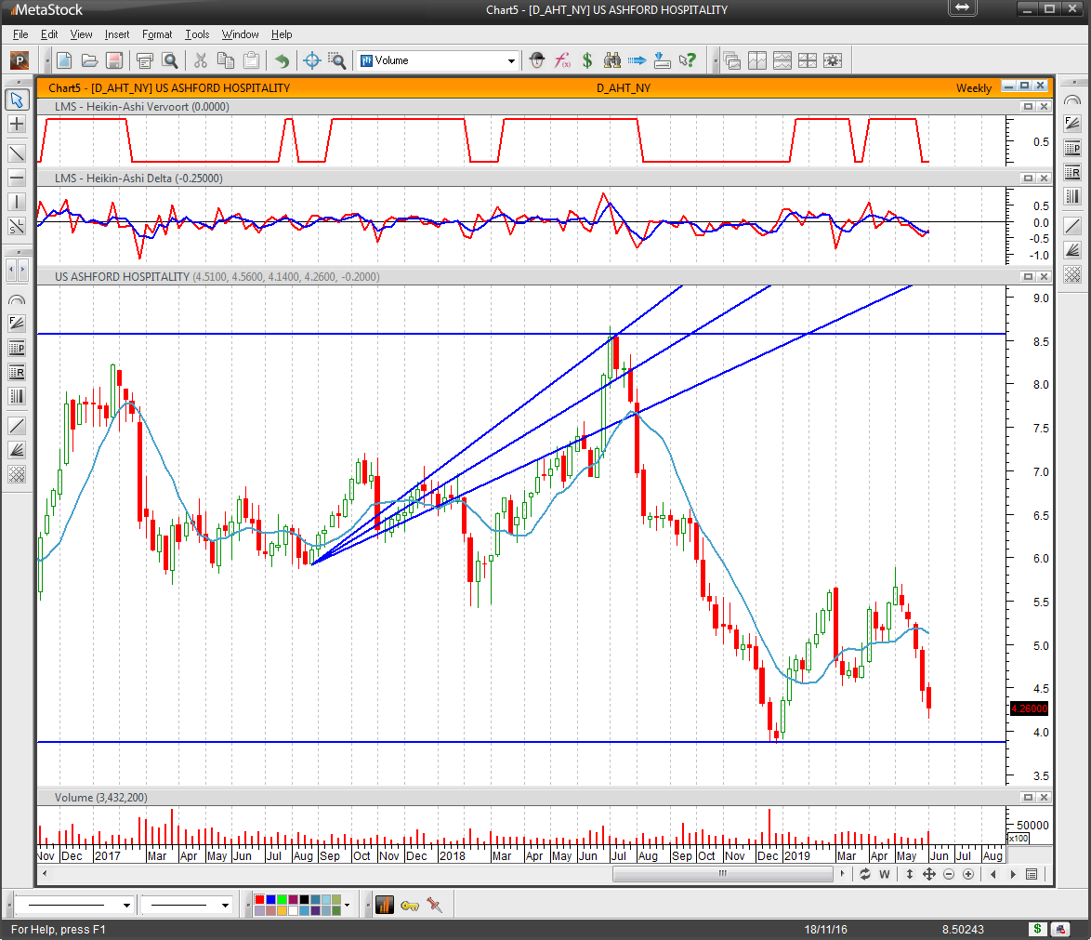Open Print Preview (magnifier over page)
Image resolution: width=1091 pixels, height=940 pixels.
click(x=170, y=60)
